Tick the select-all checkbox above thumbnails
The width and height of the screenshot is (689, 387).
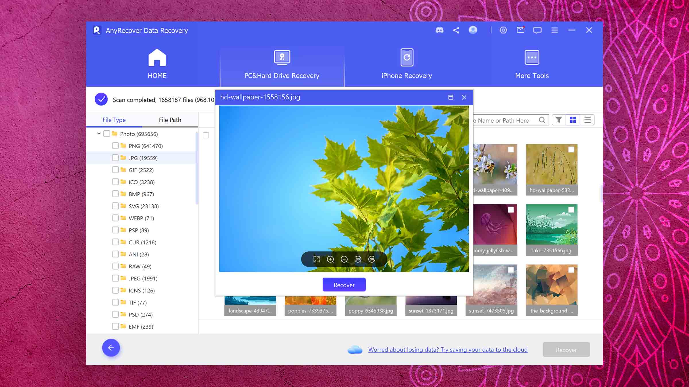click(206, 135)
